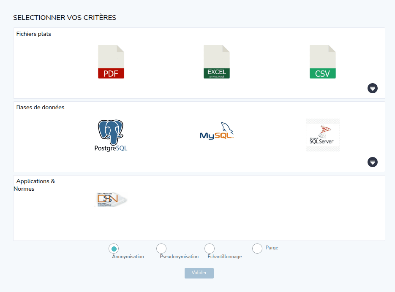This screenshot has width=395, height=292.
Task: Expand more options in Bases de données section
Action: click(x=373, y=162)
